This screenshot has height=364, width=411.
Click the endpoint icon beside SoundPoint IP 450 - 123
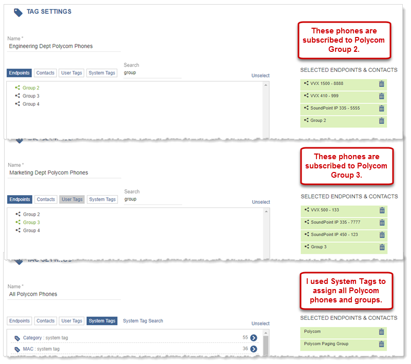coord(307,234)
